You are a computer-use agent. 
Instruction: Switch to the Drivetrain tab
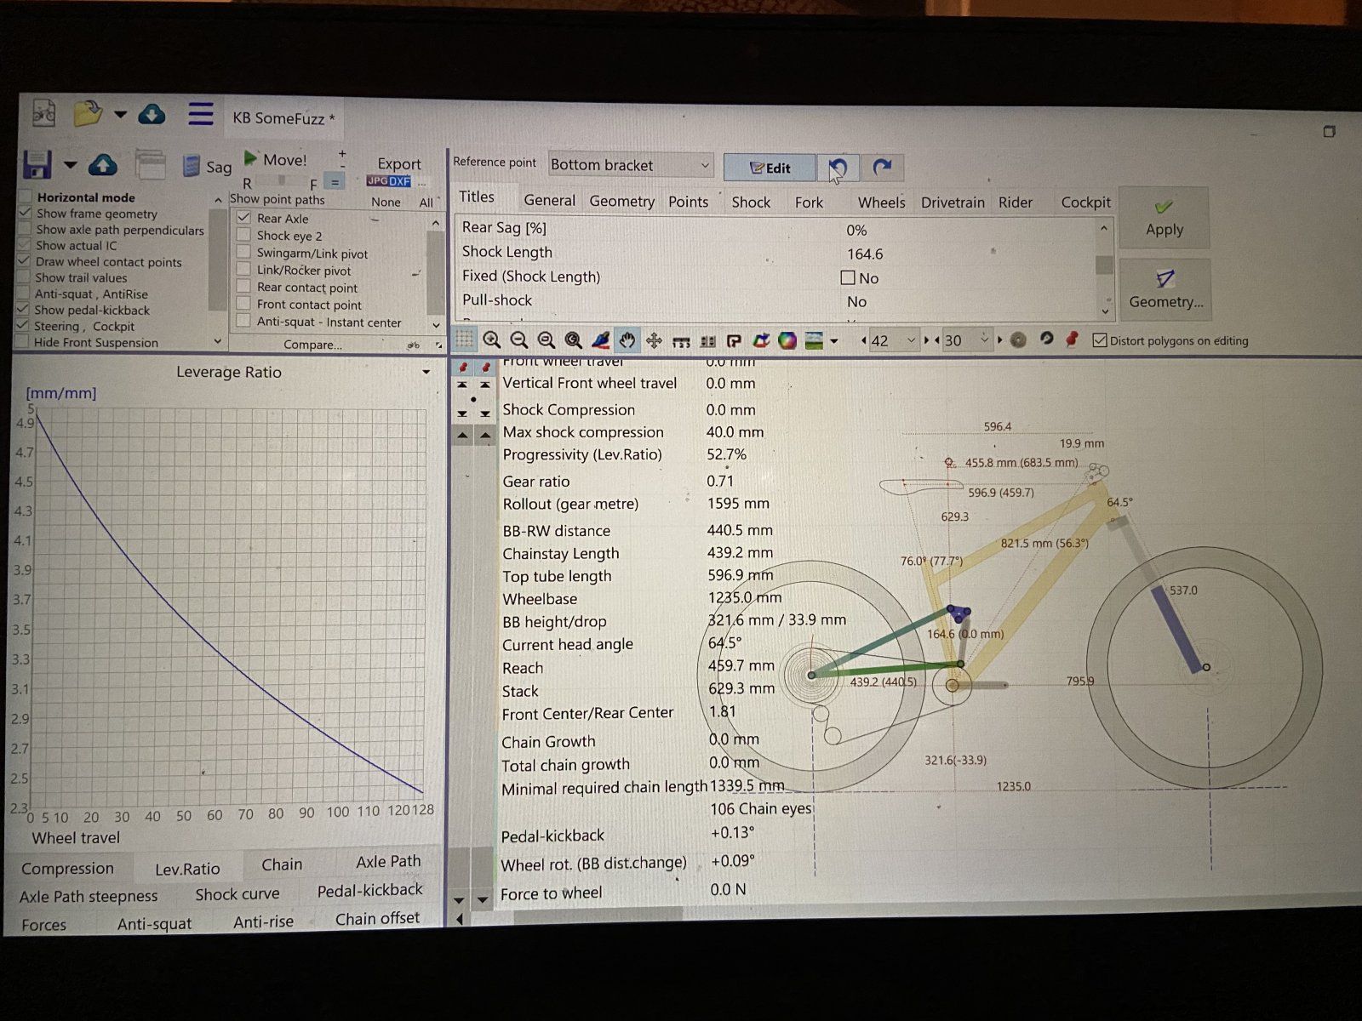pos(953,202)
